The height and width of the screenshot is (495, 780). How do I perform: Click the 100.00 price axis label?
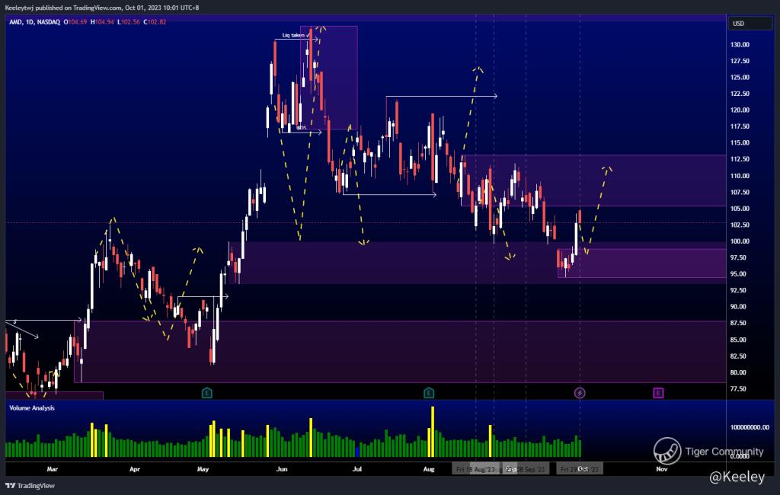pyautogui.click(x=740, y=241)
